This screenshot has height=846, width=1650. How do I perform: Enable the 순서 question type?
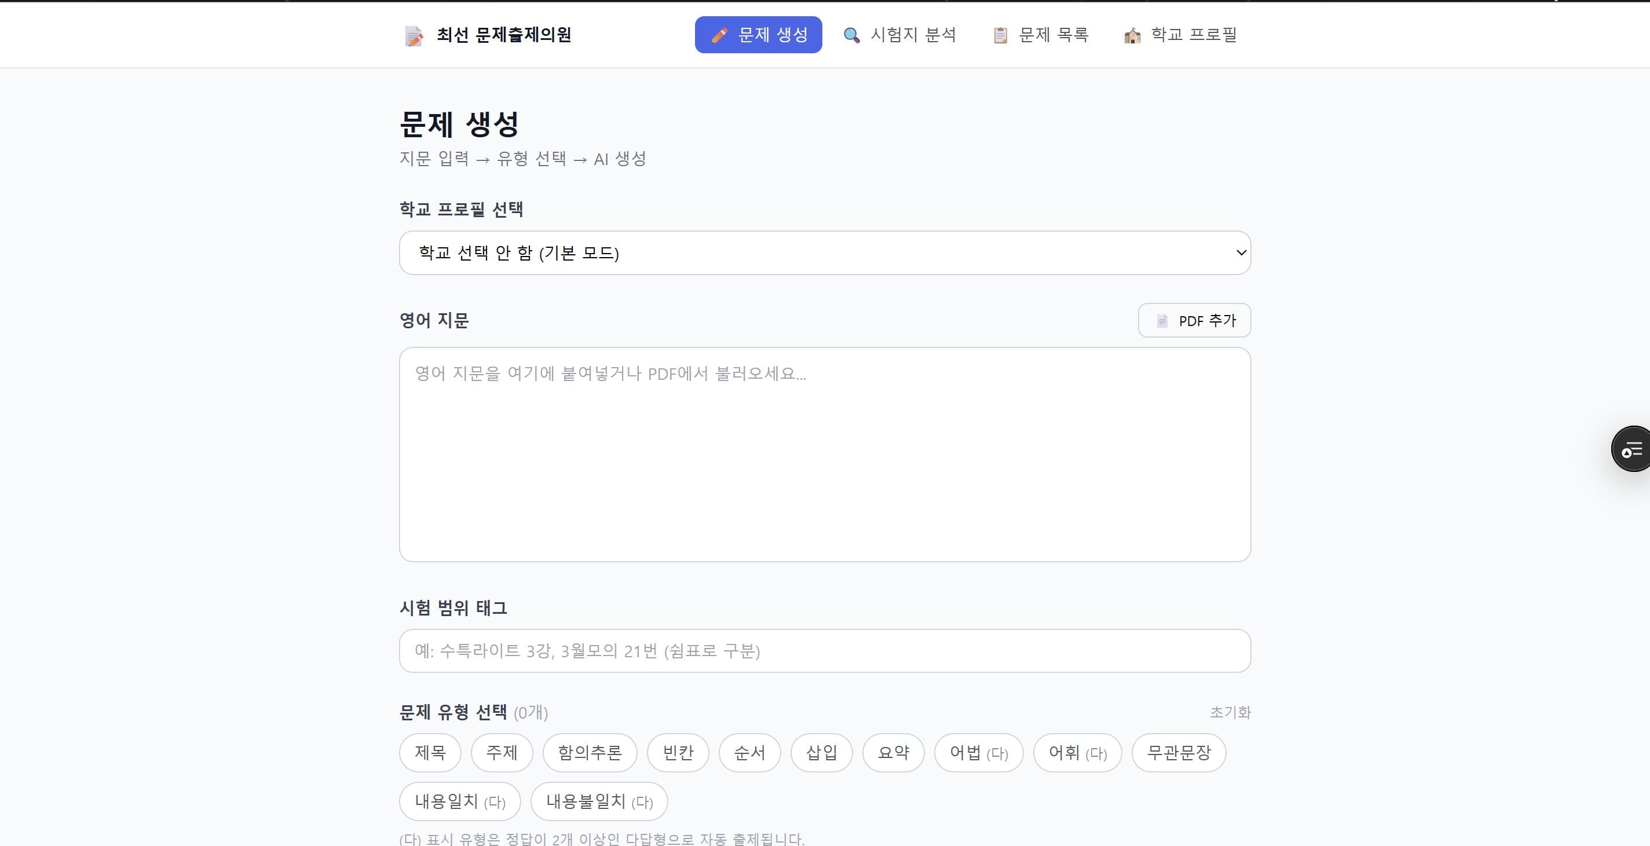(x=750, y=753)
